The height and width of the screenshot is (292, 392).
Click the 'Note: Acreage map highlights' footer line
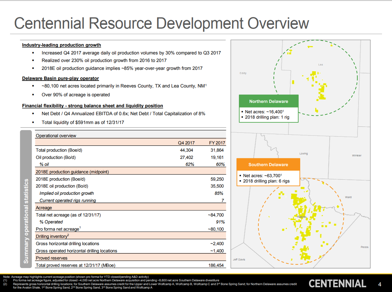(x=76, y=277)
